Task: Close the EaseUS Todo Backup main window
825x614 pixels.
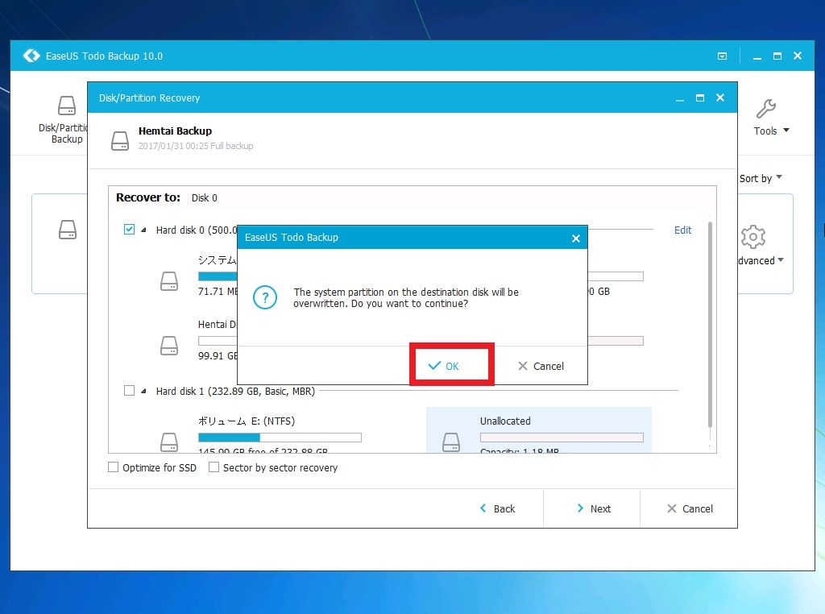Action: [x=798, y=56]
